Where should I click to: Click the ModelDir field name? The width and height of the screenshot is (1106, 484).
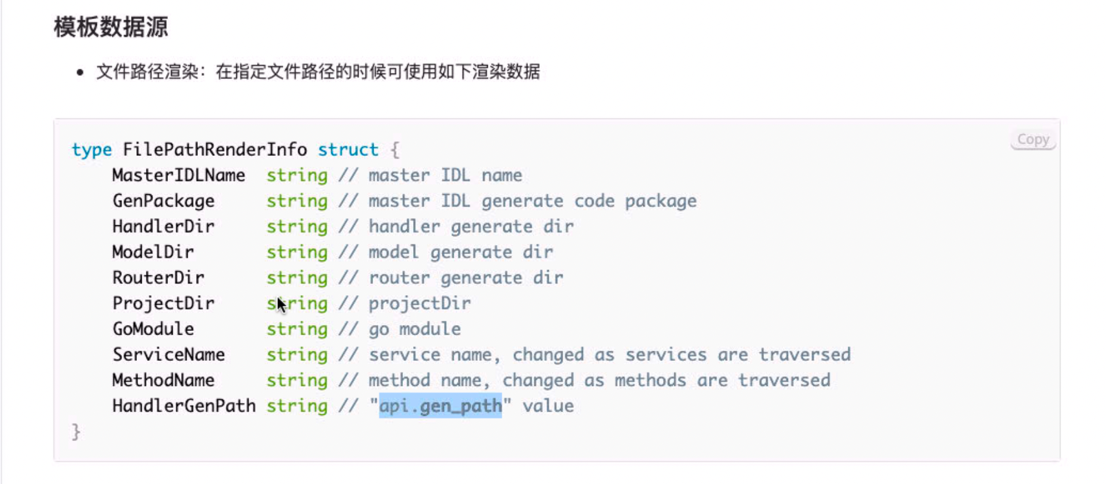pos(153,252)
